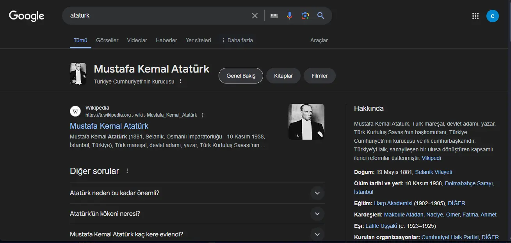
Task: Click the Diğer sorular heading
Action: tap(94, 171)
